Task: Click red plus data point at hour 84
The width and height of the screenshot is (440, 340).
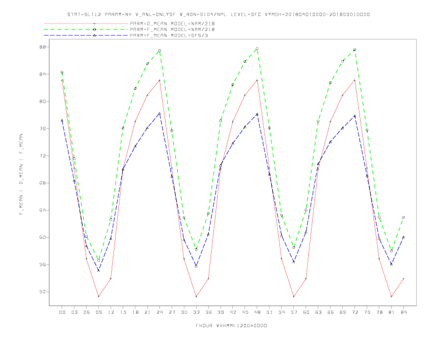Action: 403,278
